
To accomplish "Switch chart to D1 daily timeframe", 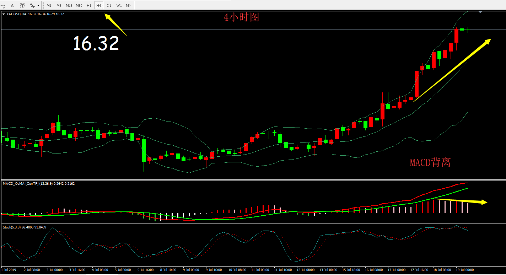I will point(109,5).
